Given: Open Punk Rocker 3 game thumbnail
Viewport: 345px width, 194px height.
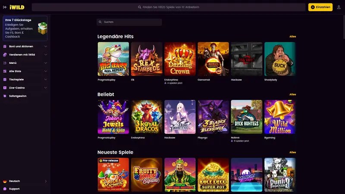Looking at the screenshot, I should (x=280, y=175).
